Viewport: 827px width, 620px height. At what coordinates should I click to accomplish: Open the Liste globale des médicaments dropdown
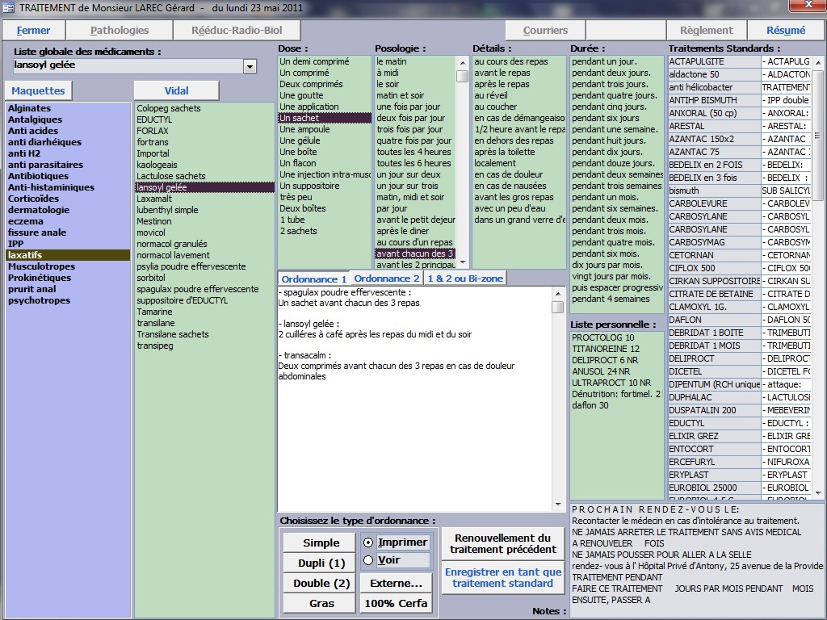[250, 66]
